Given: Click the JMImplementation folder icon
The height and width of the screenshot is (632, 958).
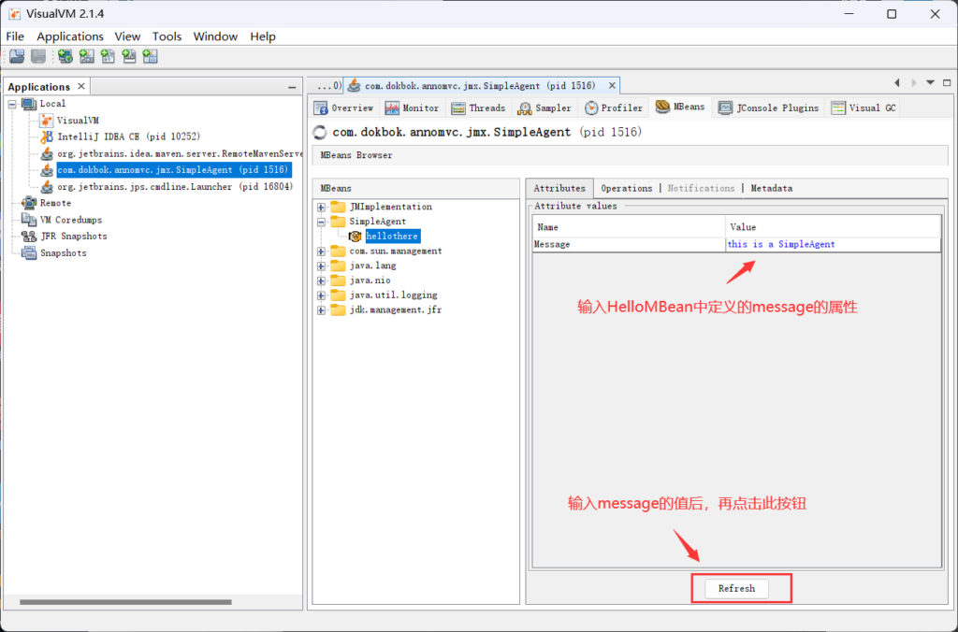Looking at the screenshot, I should tap(338, 207).
